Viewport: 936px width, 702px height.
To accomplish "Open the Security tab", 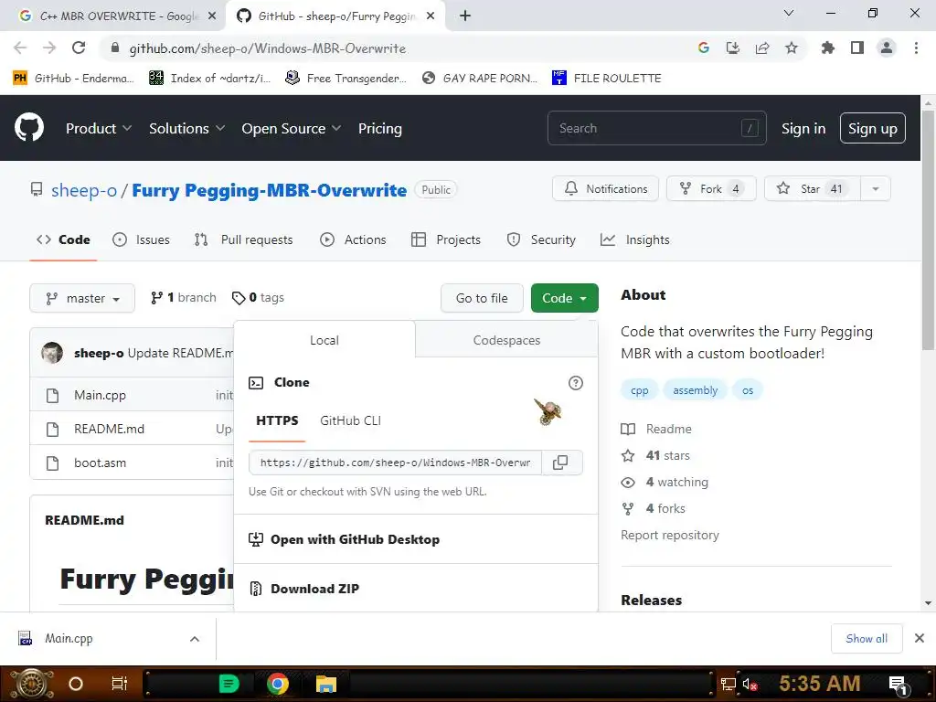I will (541, 240).
